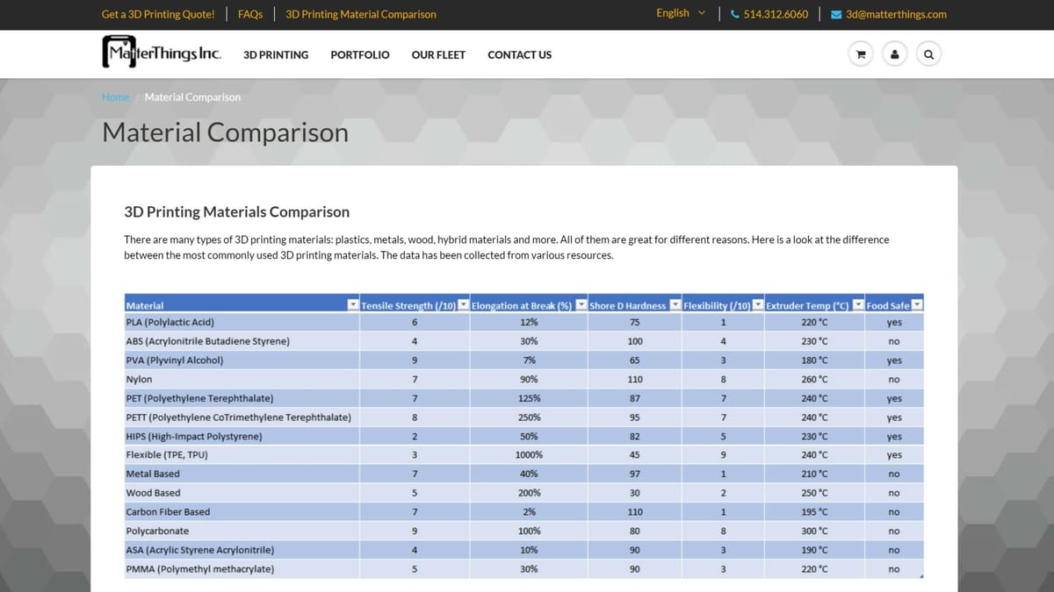
Task: Select the Metal Based cell
Action: tap(242, 474)
